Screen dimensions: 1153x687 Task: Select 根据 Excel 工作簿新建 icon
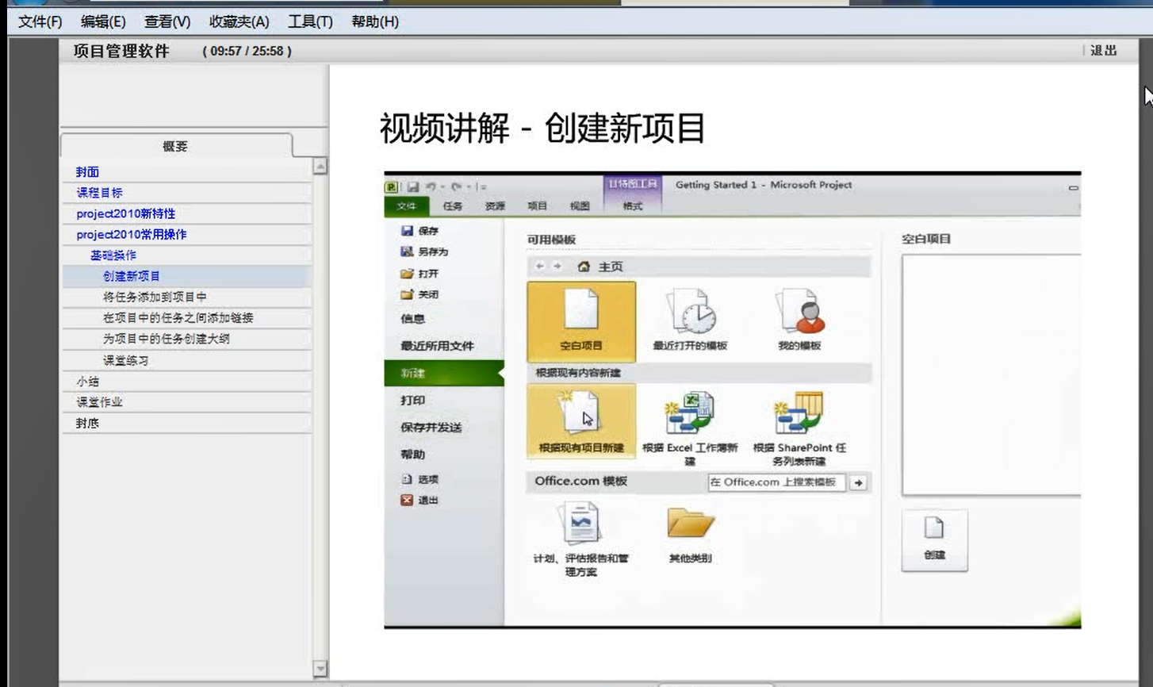(690, 414)
